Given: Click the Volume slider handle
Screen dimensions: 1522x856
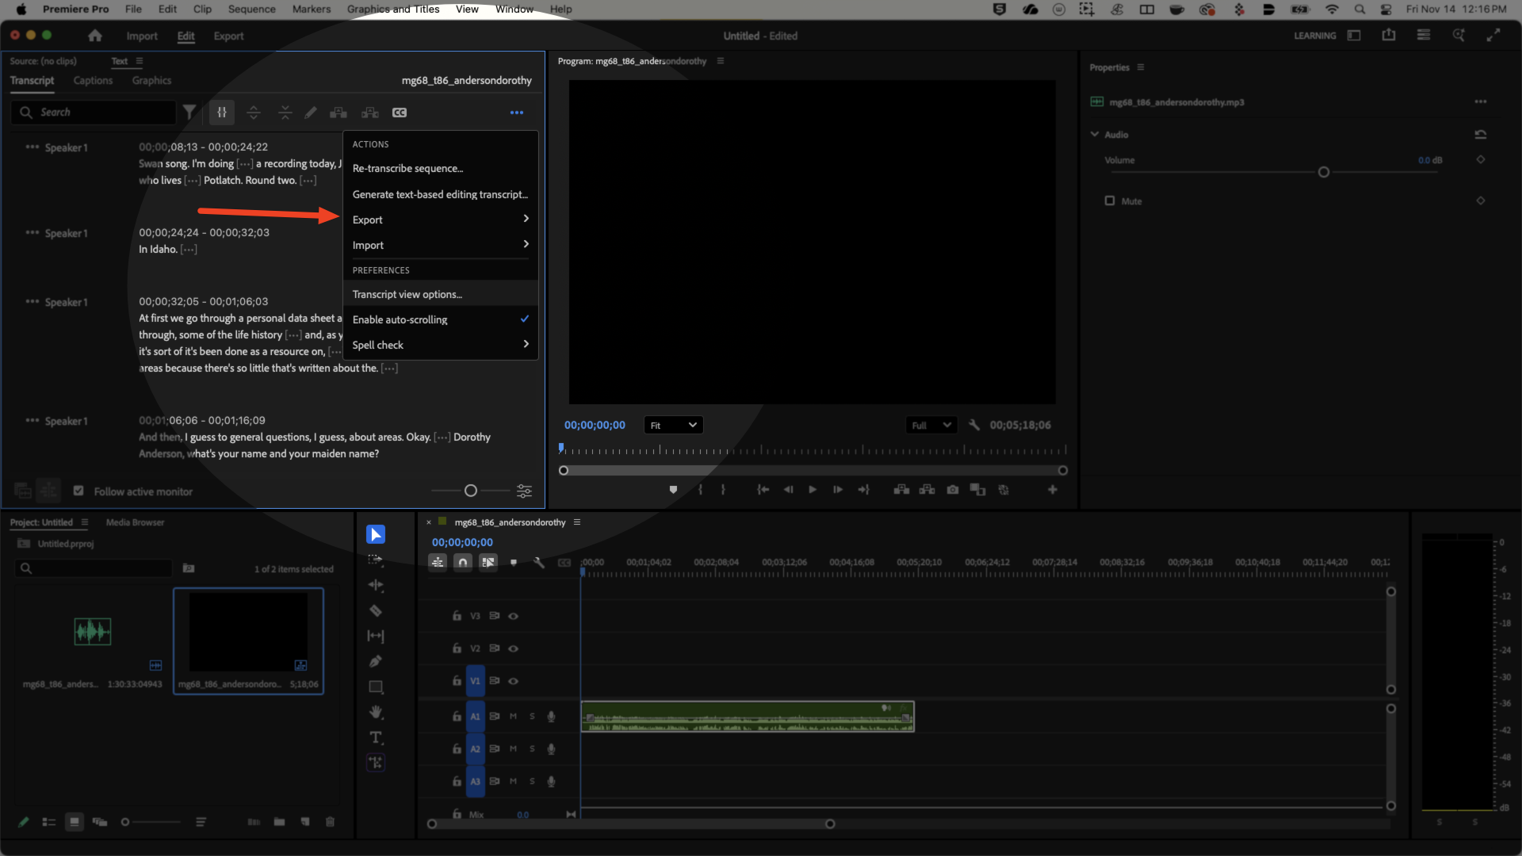Looking at the screenshot, I should point(1323,172).
